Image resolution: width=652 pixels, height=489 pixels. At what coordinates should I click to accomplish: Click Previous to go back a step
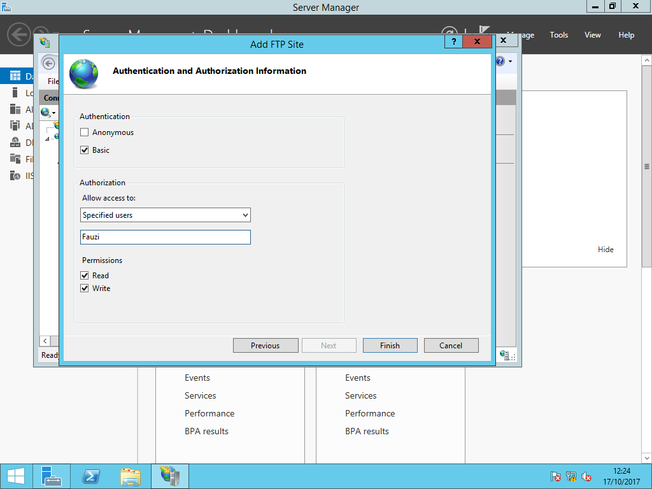(x=266, y=345)
